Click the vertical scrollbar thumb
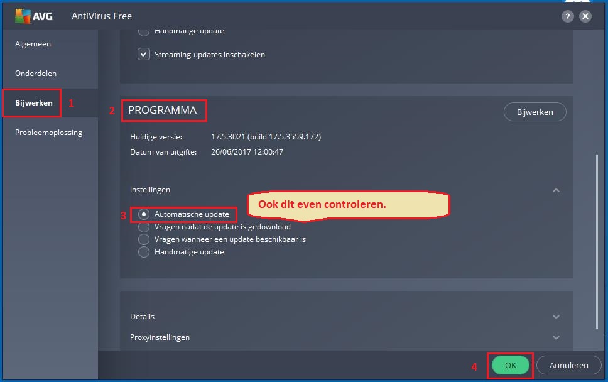Image resolution: width=608 pixels, height=382 pixels. tap(597, 242)
